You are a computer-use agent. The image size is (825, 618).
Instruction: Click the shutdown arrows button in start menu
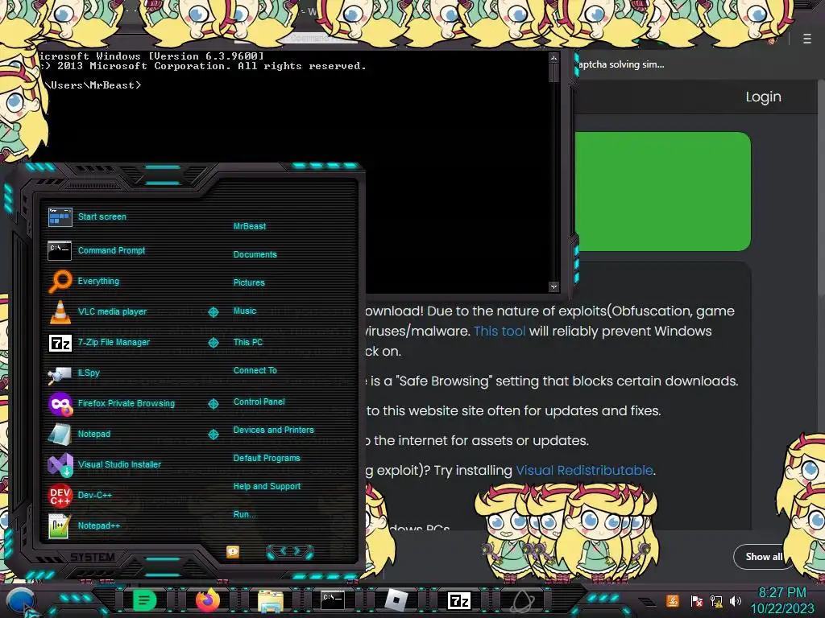(290, 551)
